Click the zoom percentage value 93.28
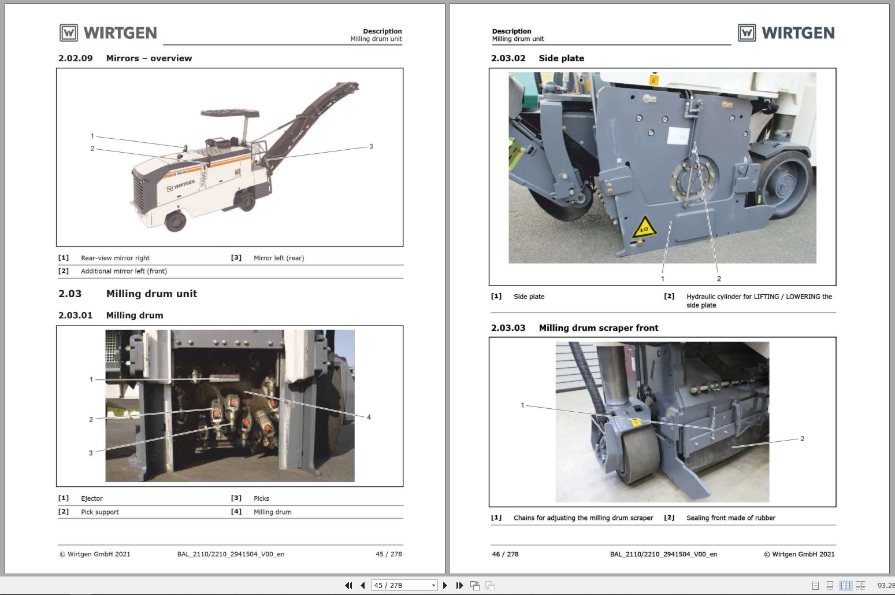The height and width of the screenshot is (595, 895). [886, 586]
